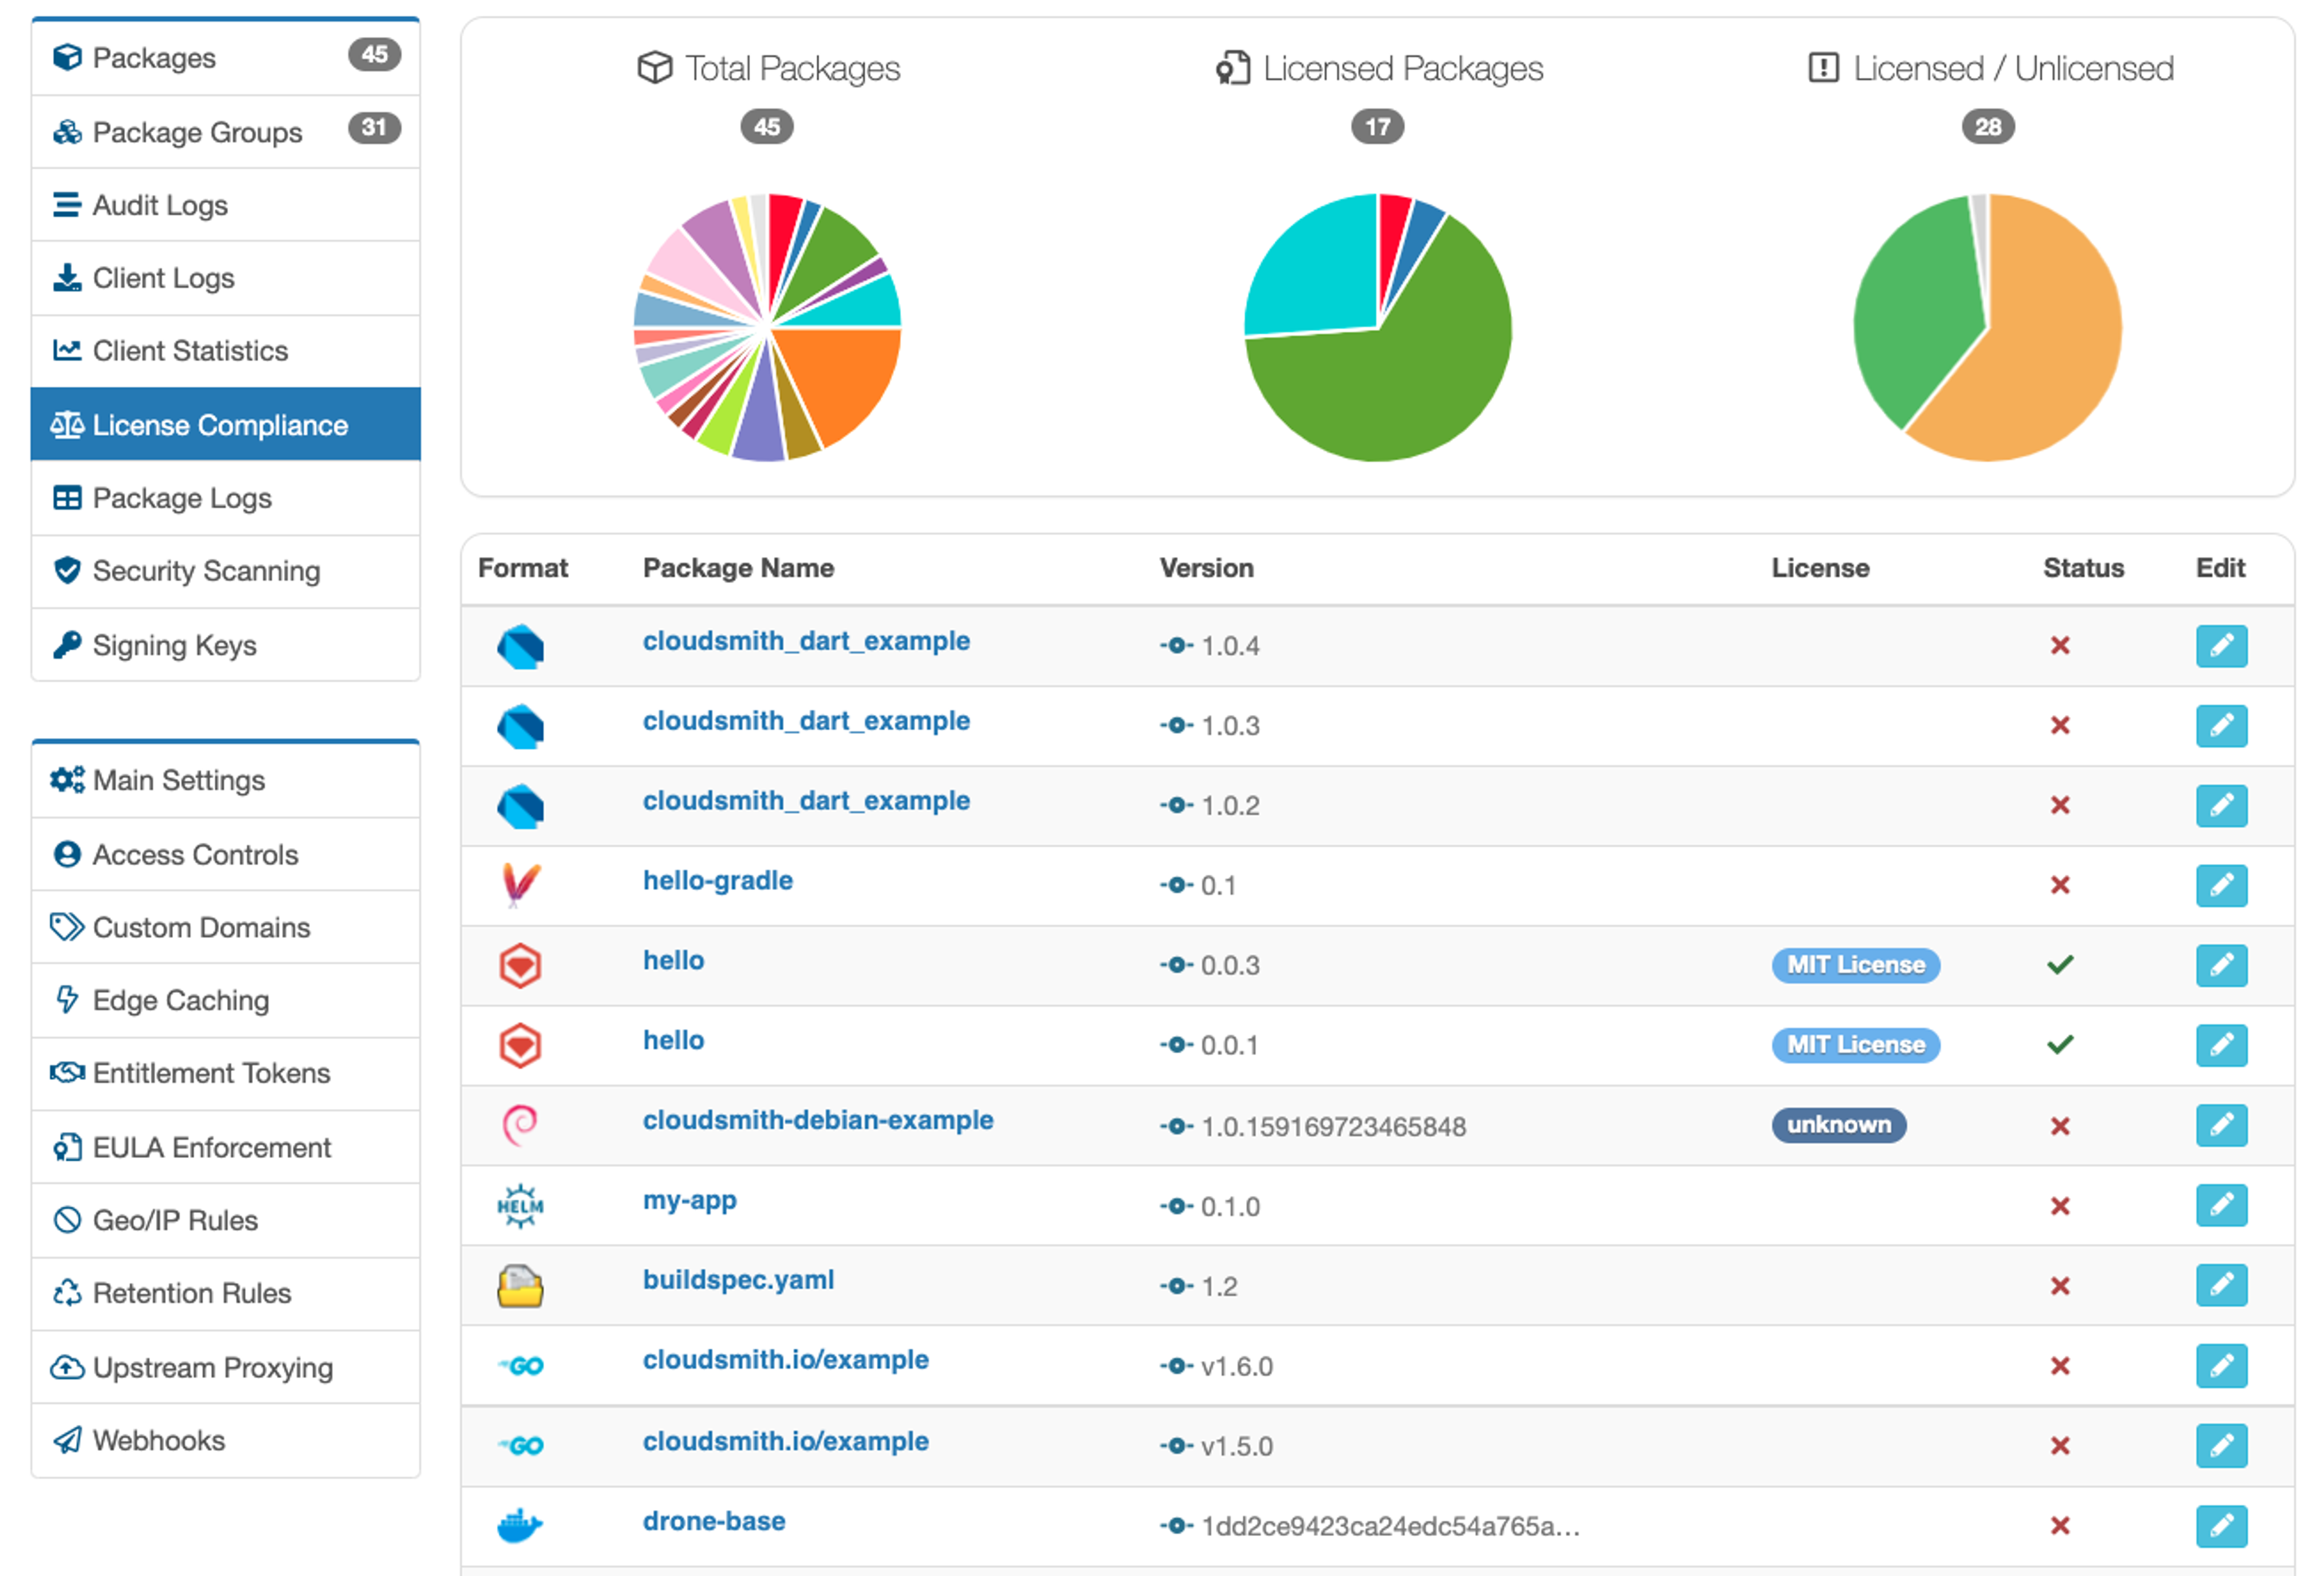Image resolution: width=2324 pixels, height=1576 pixels.
Task: Open Entitlement Tokens
Action: pos(225,1073)
